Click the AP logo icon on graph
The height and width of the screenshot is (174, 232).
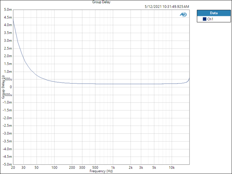183,14
